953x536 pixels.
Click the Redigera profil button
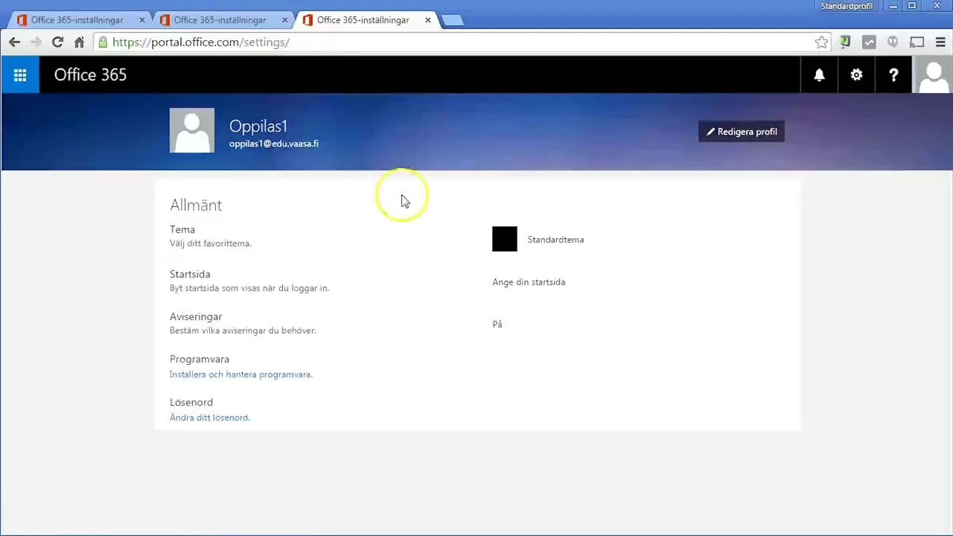[x=742, y=132]
